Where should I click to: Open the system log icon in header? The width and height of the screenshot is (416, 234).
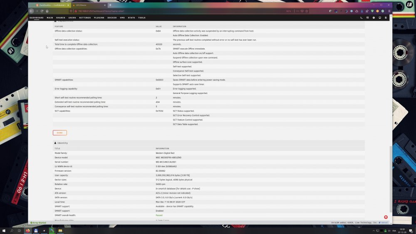coord(386,18)
